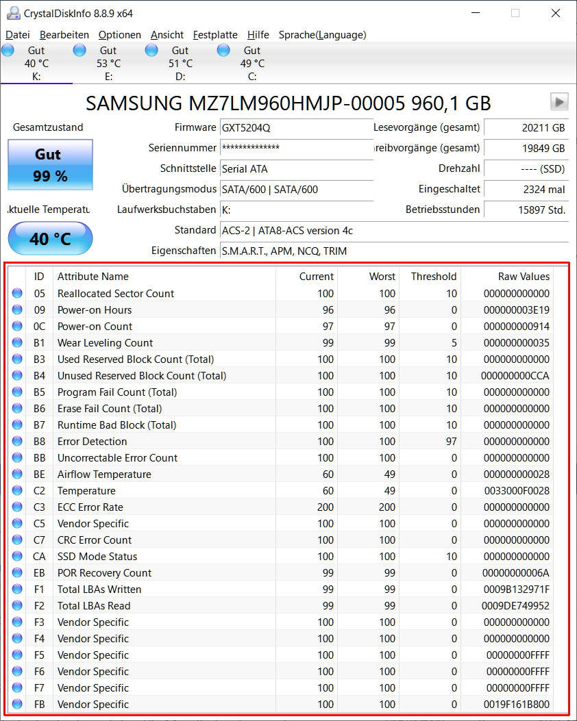Image resolution: width=577 pixels, height=721 pixels.
Task: Click the Lesevorgänge value 20211 GB
Action: pos(526,128)
